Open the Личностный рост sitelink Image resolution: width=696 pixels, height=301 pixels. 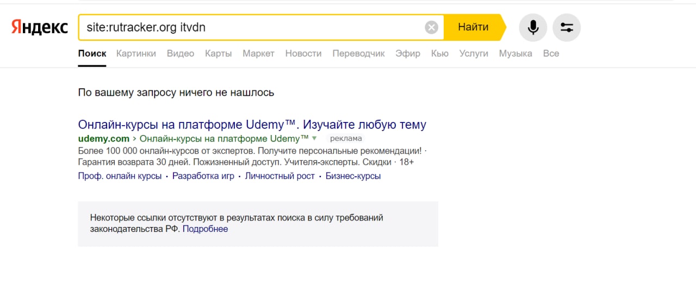pos(279,176)
